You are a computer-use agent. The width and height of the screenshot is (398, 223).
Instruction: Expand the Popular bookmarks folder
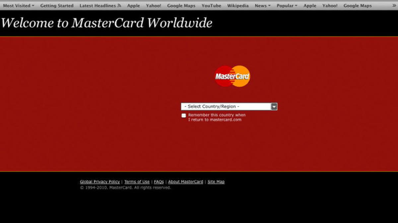tap(287, 6)
